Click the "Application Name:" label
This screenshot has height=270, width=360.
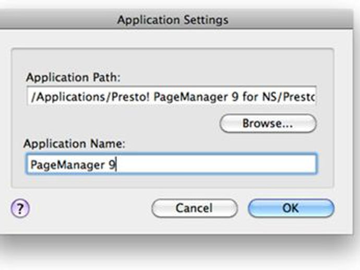[75, 144]
